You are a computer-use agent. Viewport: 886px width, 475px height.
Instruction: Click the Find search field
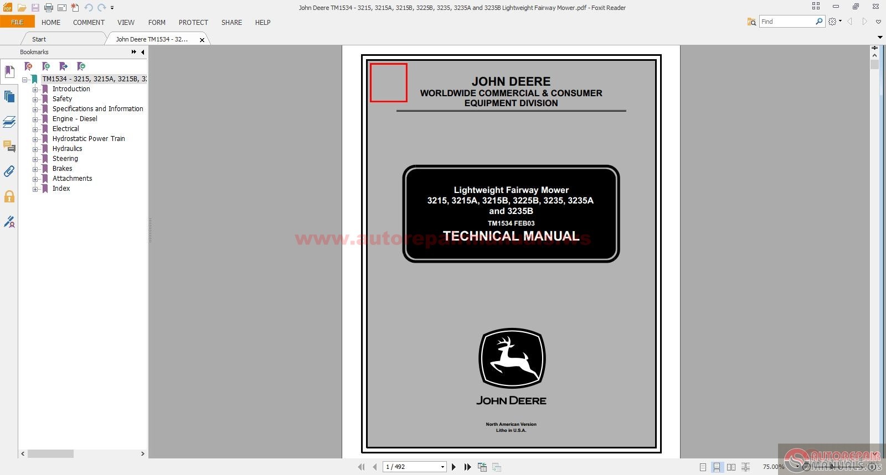[787, 22]
